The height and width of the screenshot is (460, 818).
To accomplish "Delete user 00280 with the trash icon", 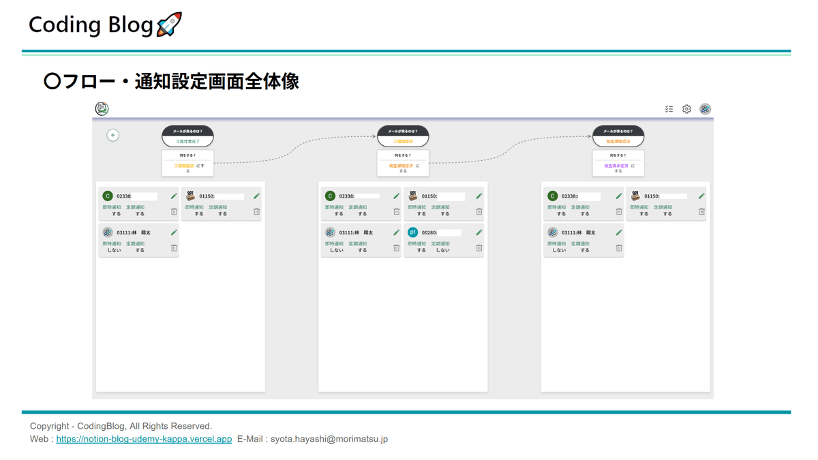I will (x=479, y=248).
